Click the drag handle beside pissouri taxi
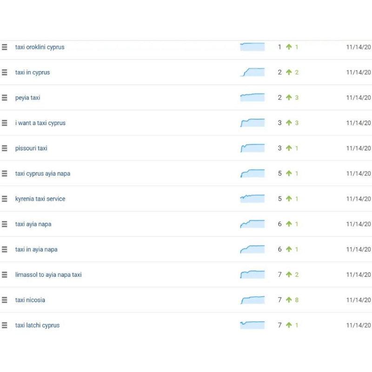 coord(5,148)
